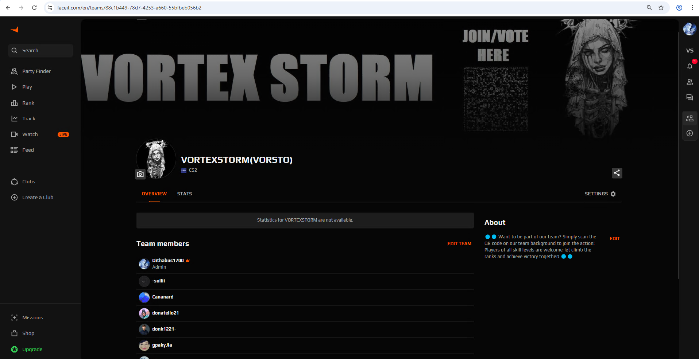Viewport: 699px width, 359px height.
Task: Bookmark this page star icon
Action: click(661, 8)
